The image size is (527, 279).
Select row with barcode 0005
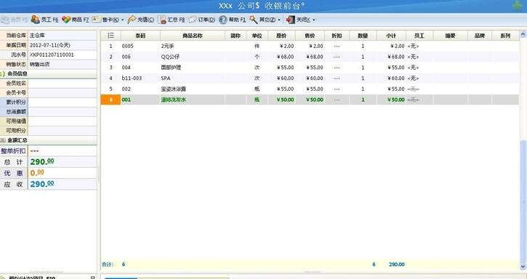[x=310, y=46]
